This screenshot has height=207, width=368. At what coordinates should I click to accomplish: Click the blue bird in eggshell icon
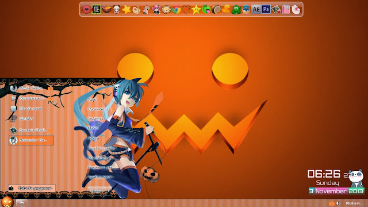[x=246, y=10]
